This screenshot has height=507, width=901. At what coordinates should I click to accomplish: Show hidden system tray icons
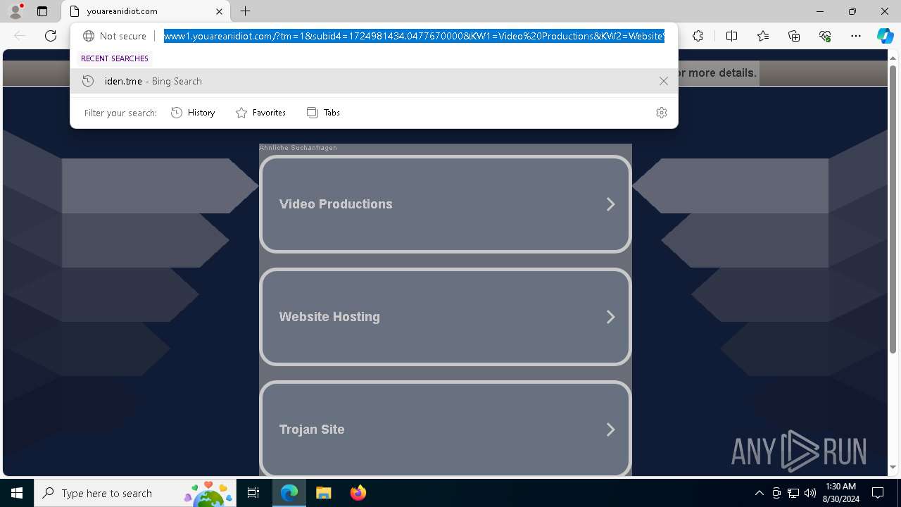[759, 493]
